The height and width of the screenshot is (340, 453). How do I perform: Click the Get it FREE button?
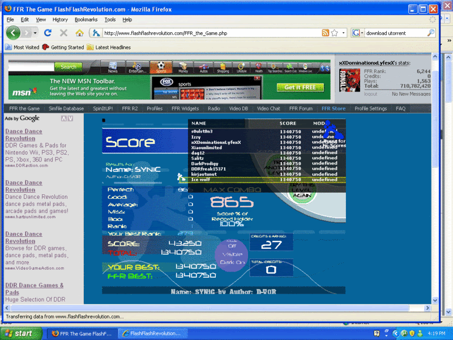[300, 87]
